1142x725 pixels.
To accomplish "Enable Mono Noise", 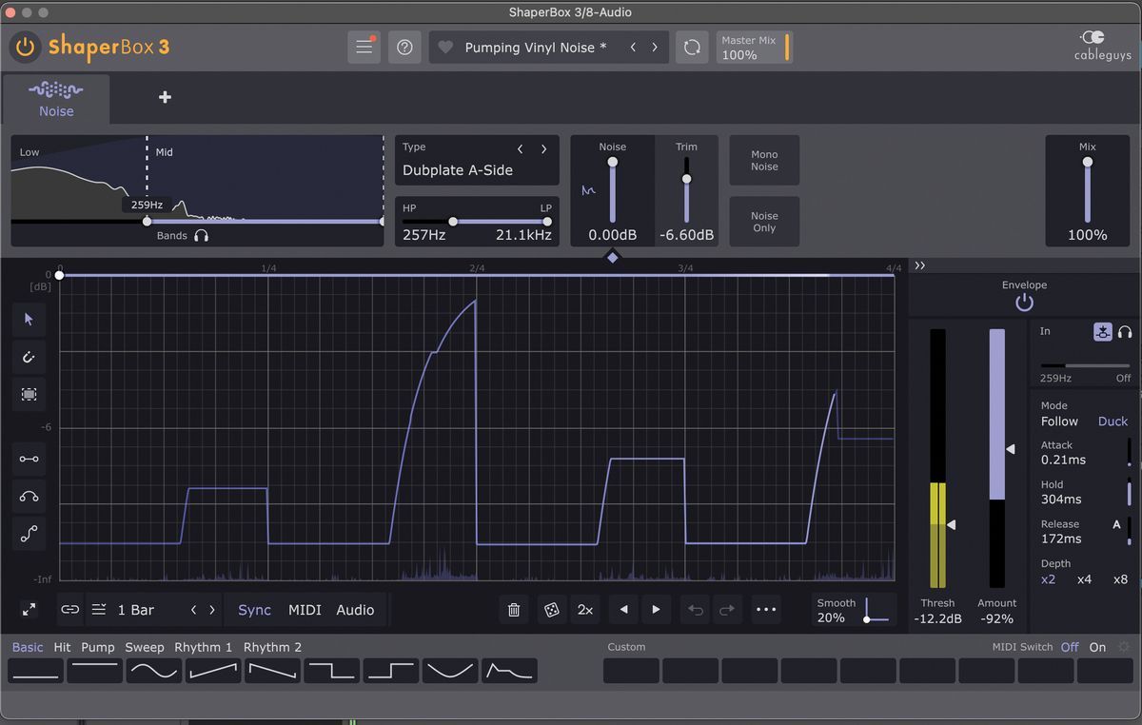I will (764, 160).
